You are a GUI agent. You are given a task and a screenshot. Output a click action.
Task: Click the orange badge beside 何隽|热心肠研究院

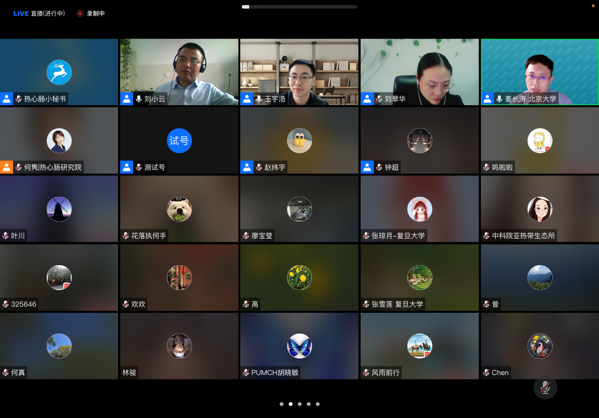click(x=7, y=167)
